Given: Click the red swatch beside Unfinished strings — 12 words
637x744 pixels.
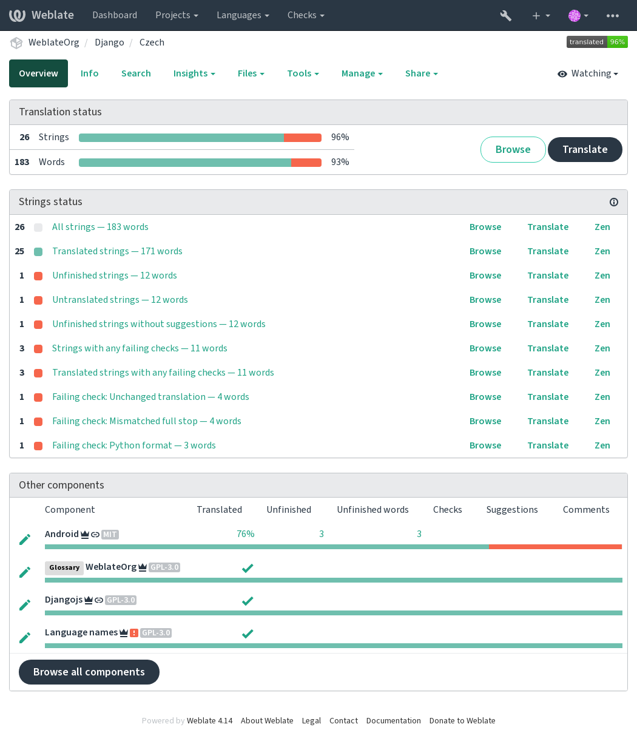Looking at the screenshot, I should coord(38,276).
